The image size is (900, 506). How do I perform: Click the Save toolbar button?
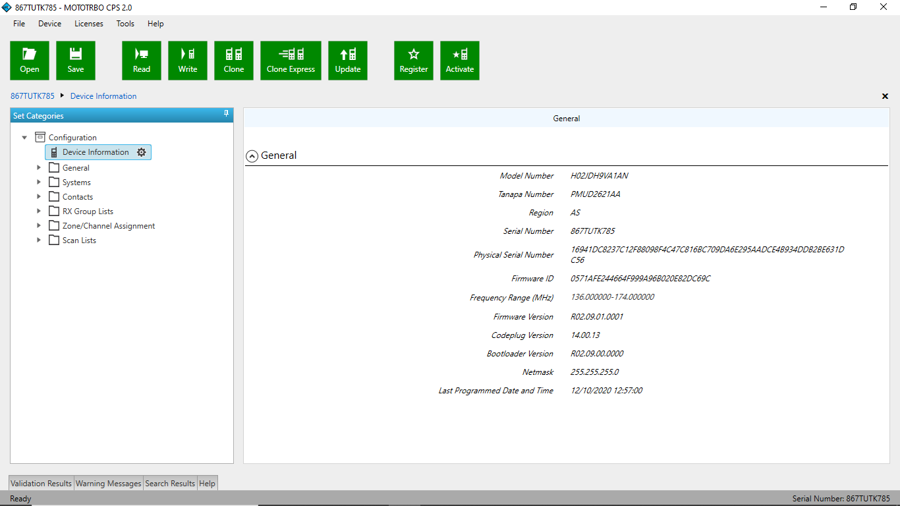(x=76, y=61)
